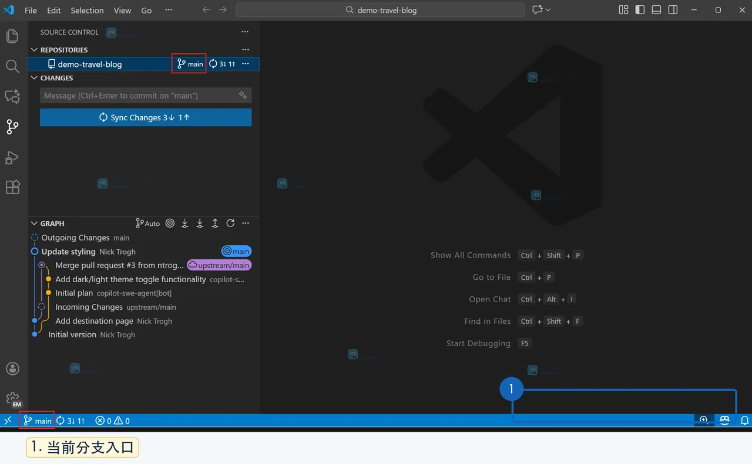Open the Selection menu
752x464 pixels.
(x=87, y=10)
